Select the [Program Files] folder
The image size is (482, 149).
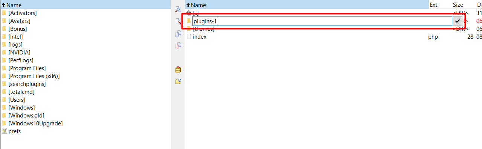click(x=27, y=68)
